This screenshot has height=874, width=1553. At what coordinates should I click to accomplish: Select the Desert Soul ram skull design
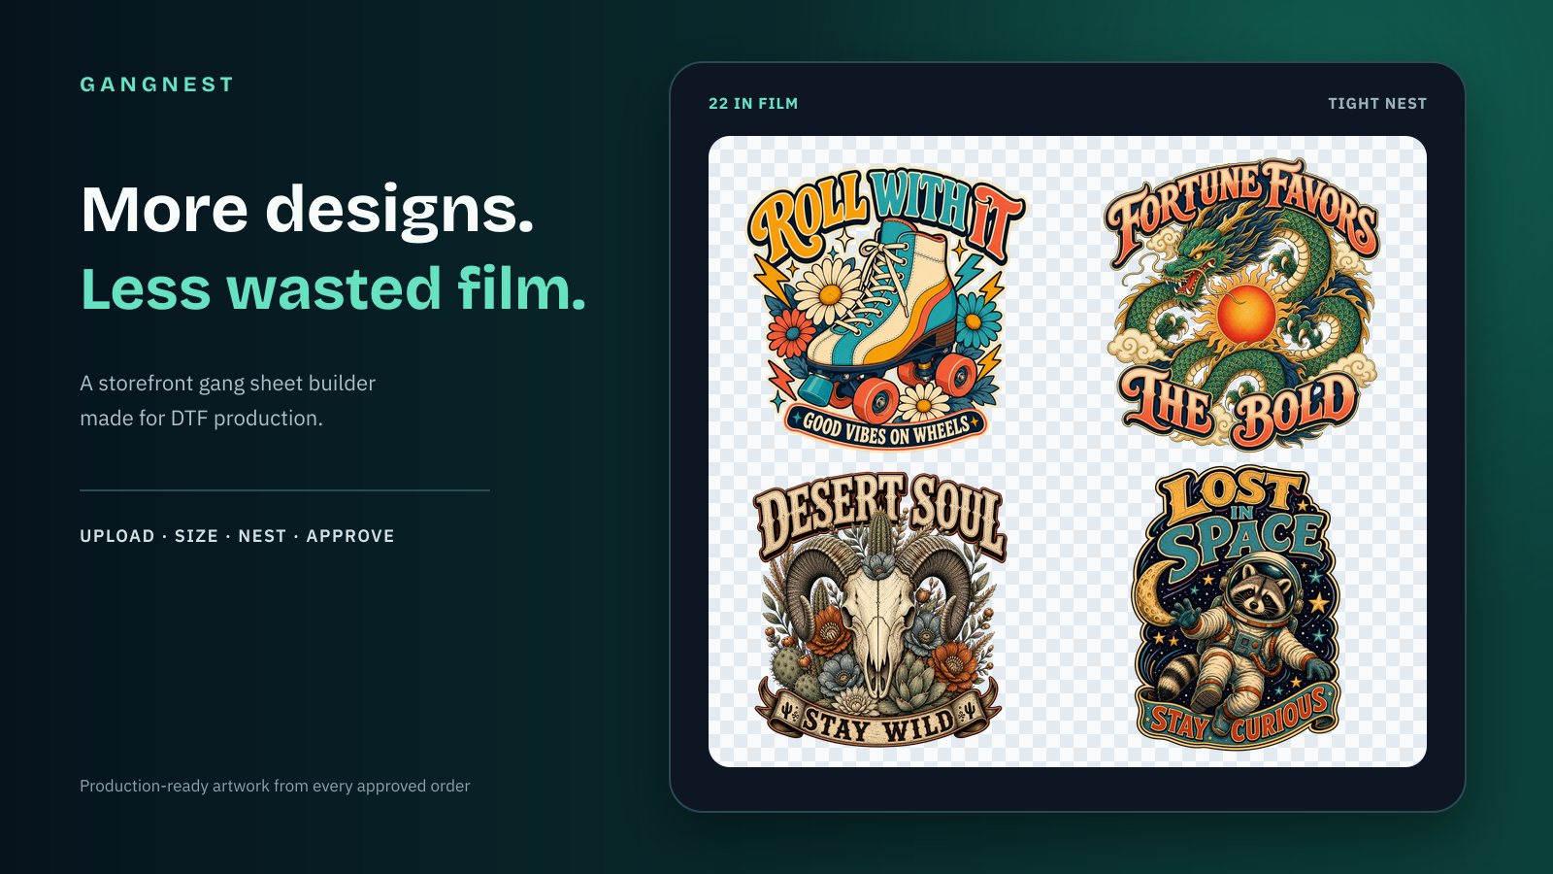880,609
